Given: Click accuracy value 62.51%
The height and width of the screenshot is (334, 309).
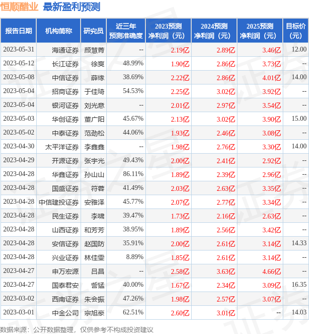Looking at the screenshot, I should pos(133,313).
